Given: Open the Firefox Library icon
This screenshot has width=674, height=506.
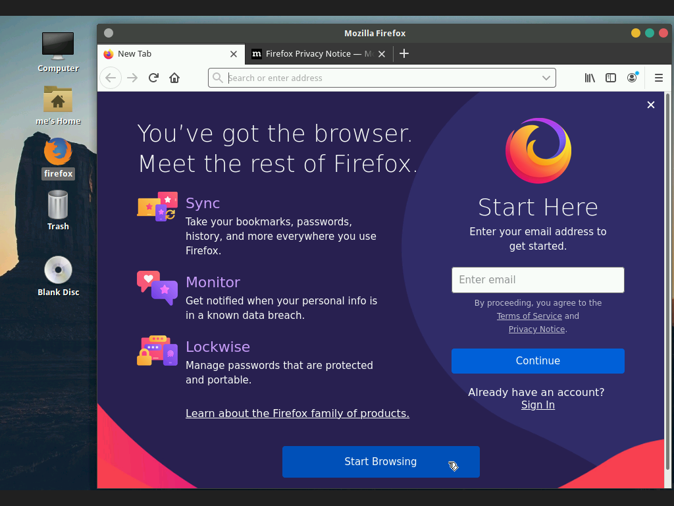Looking at the screenshot, I should tap(590, 78).
